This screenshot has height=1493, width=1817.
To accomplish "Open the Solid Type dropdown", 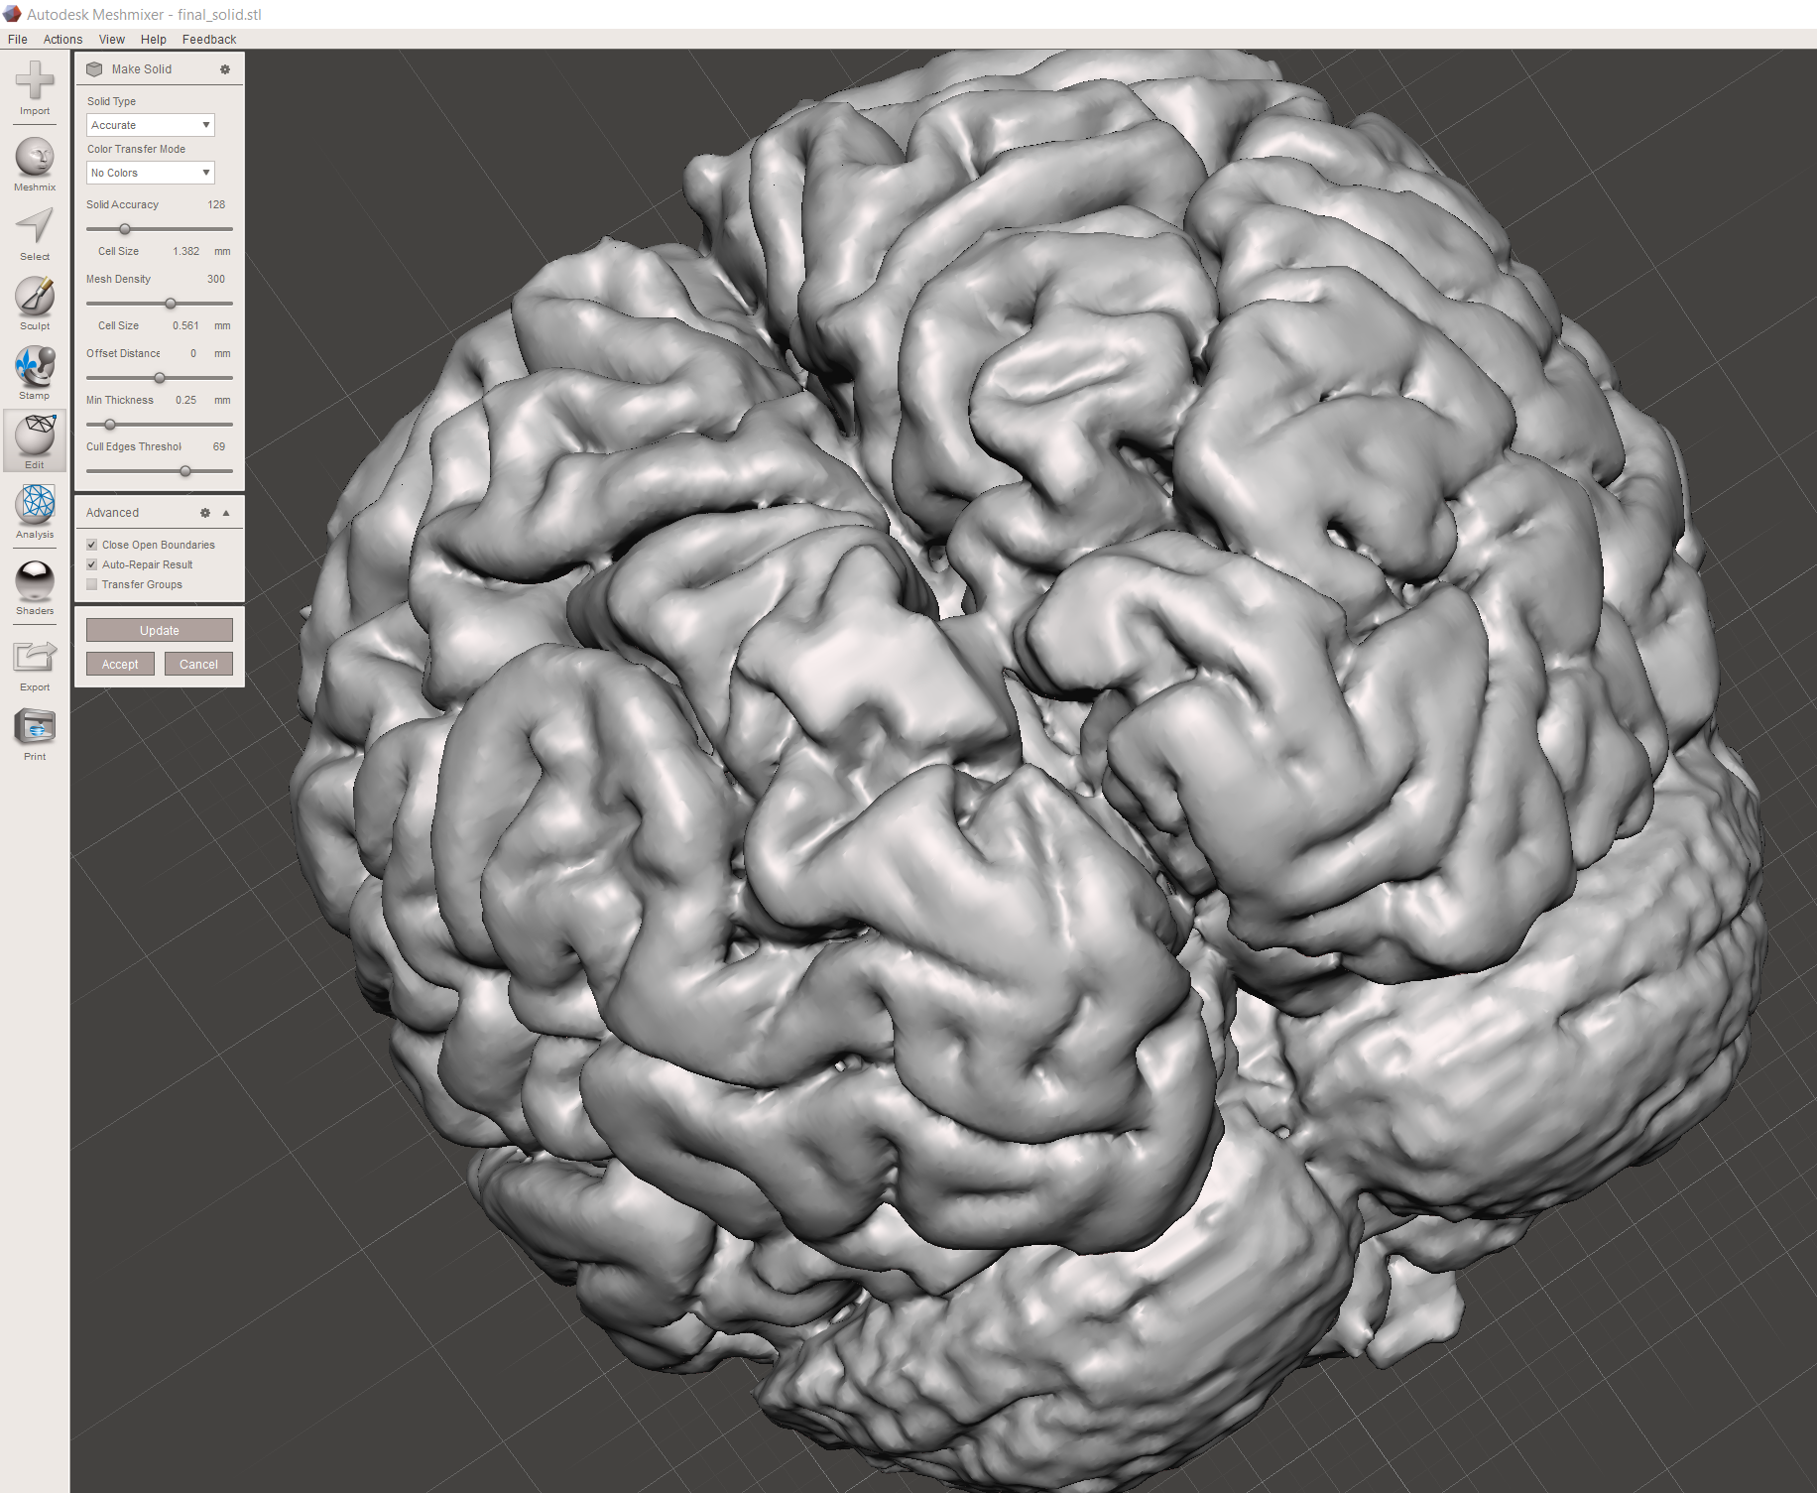I will [151, 125].
